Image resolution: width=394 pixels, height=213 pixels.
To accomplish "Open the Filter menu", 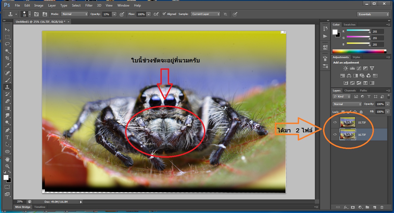I will 89,5.
